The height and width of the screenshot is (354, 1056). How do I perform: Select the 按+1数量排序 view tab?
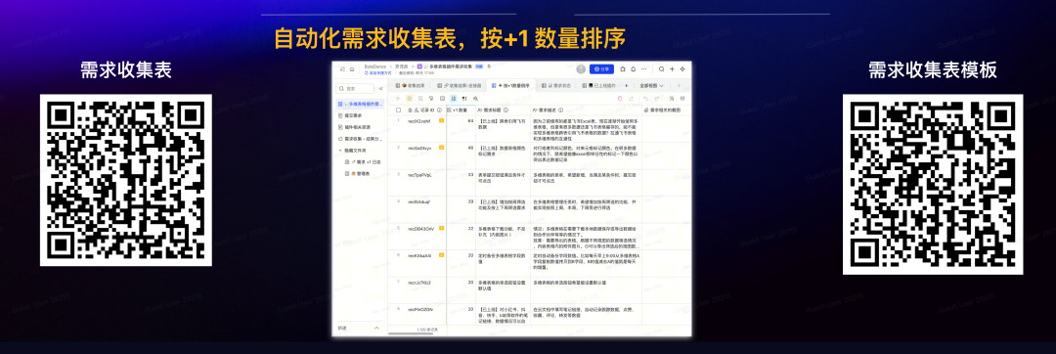coord(510,85)
